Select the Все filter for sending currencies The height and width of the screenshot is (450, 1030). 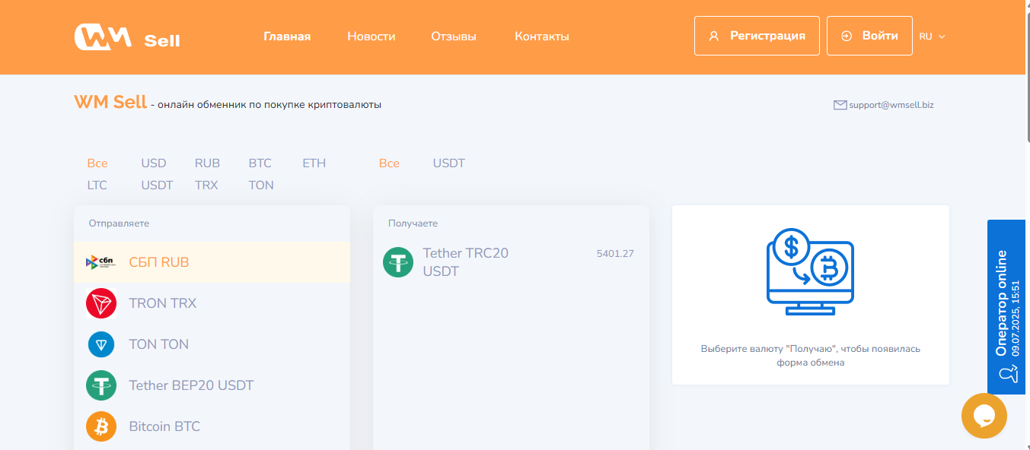point(97,163)
